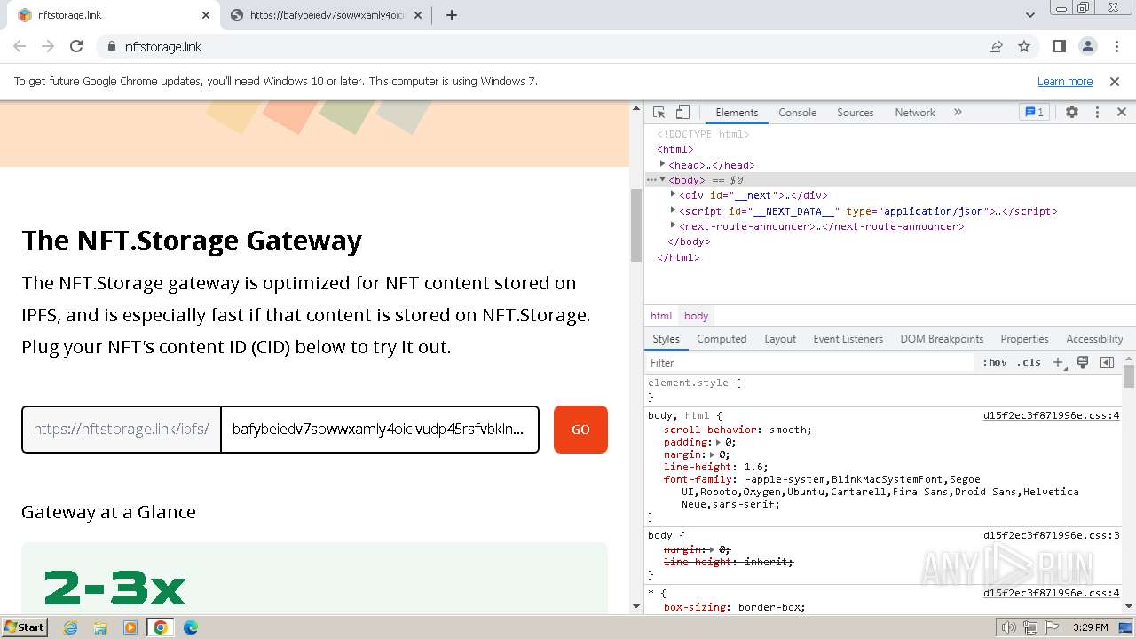
Task: Open the Accessibility tab
Action: point(1094,339)
